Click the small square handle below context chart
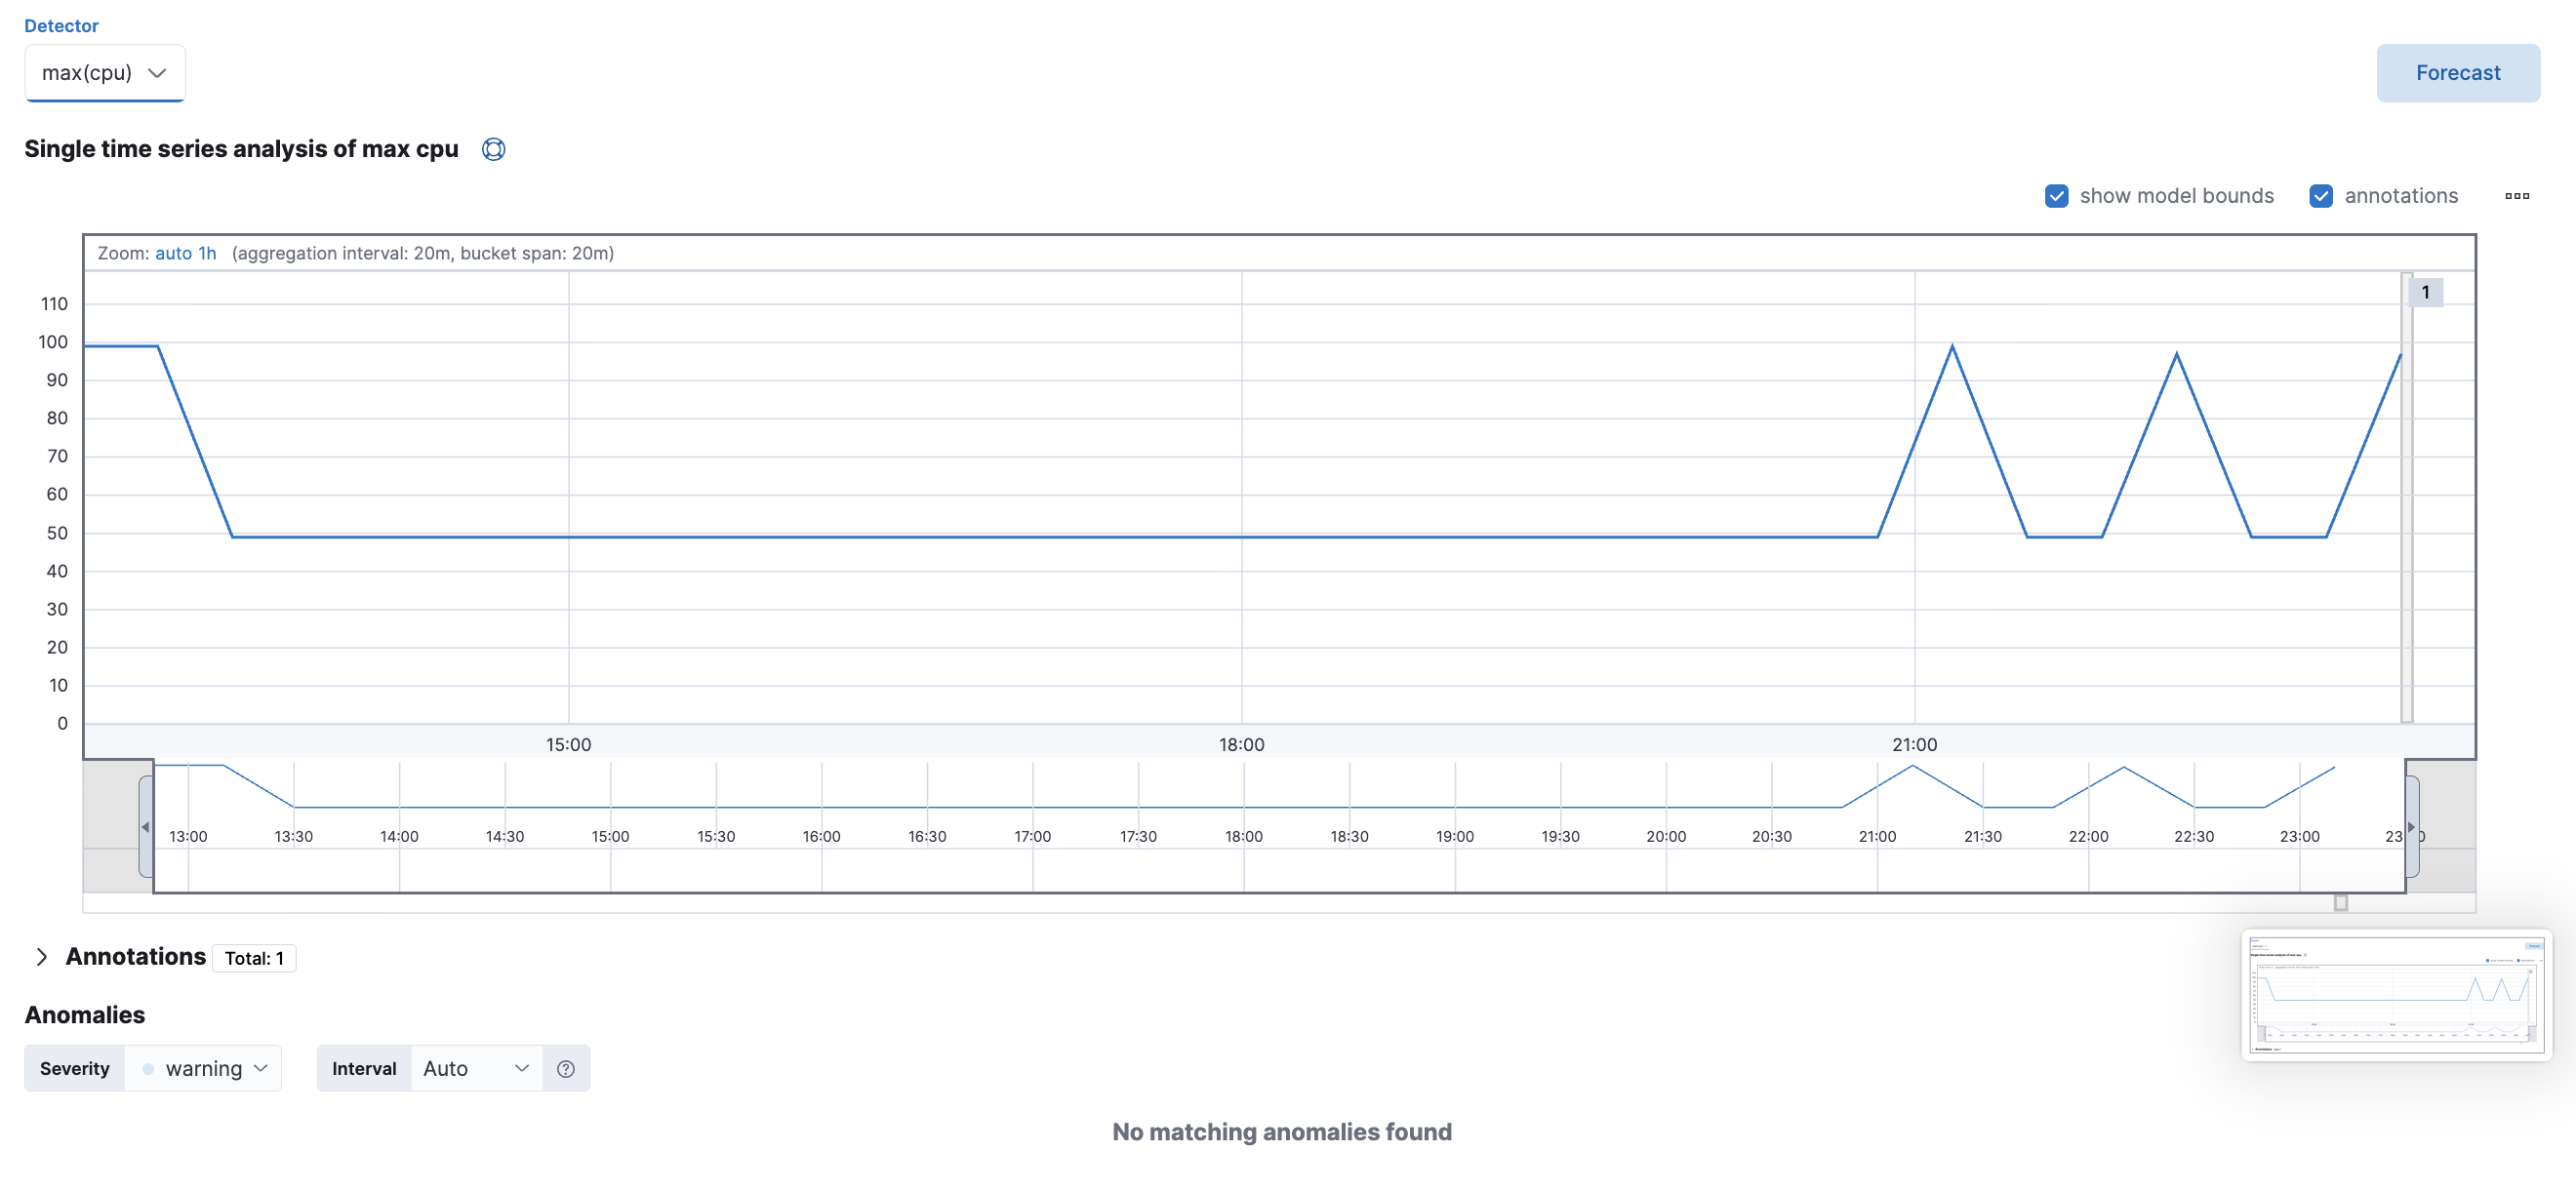 click(x=2340, y=903)
